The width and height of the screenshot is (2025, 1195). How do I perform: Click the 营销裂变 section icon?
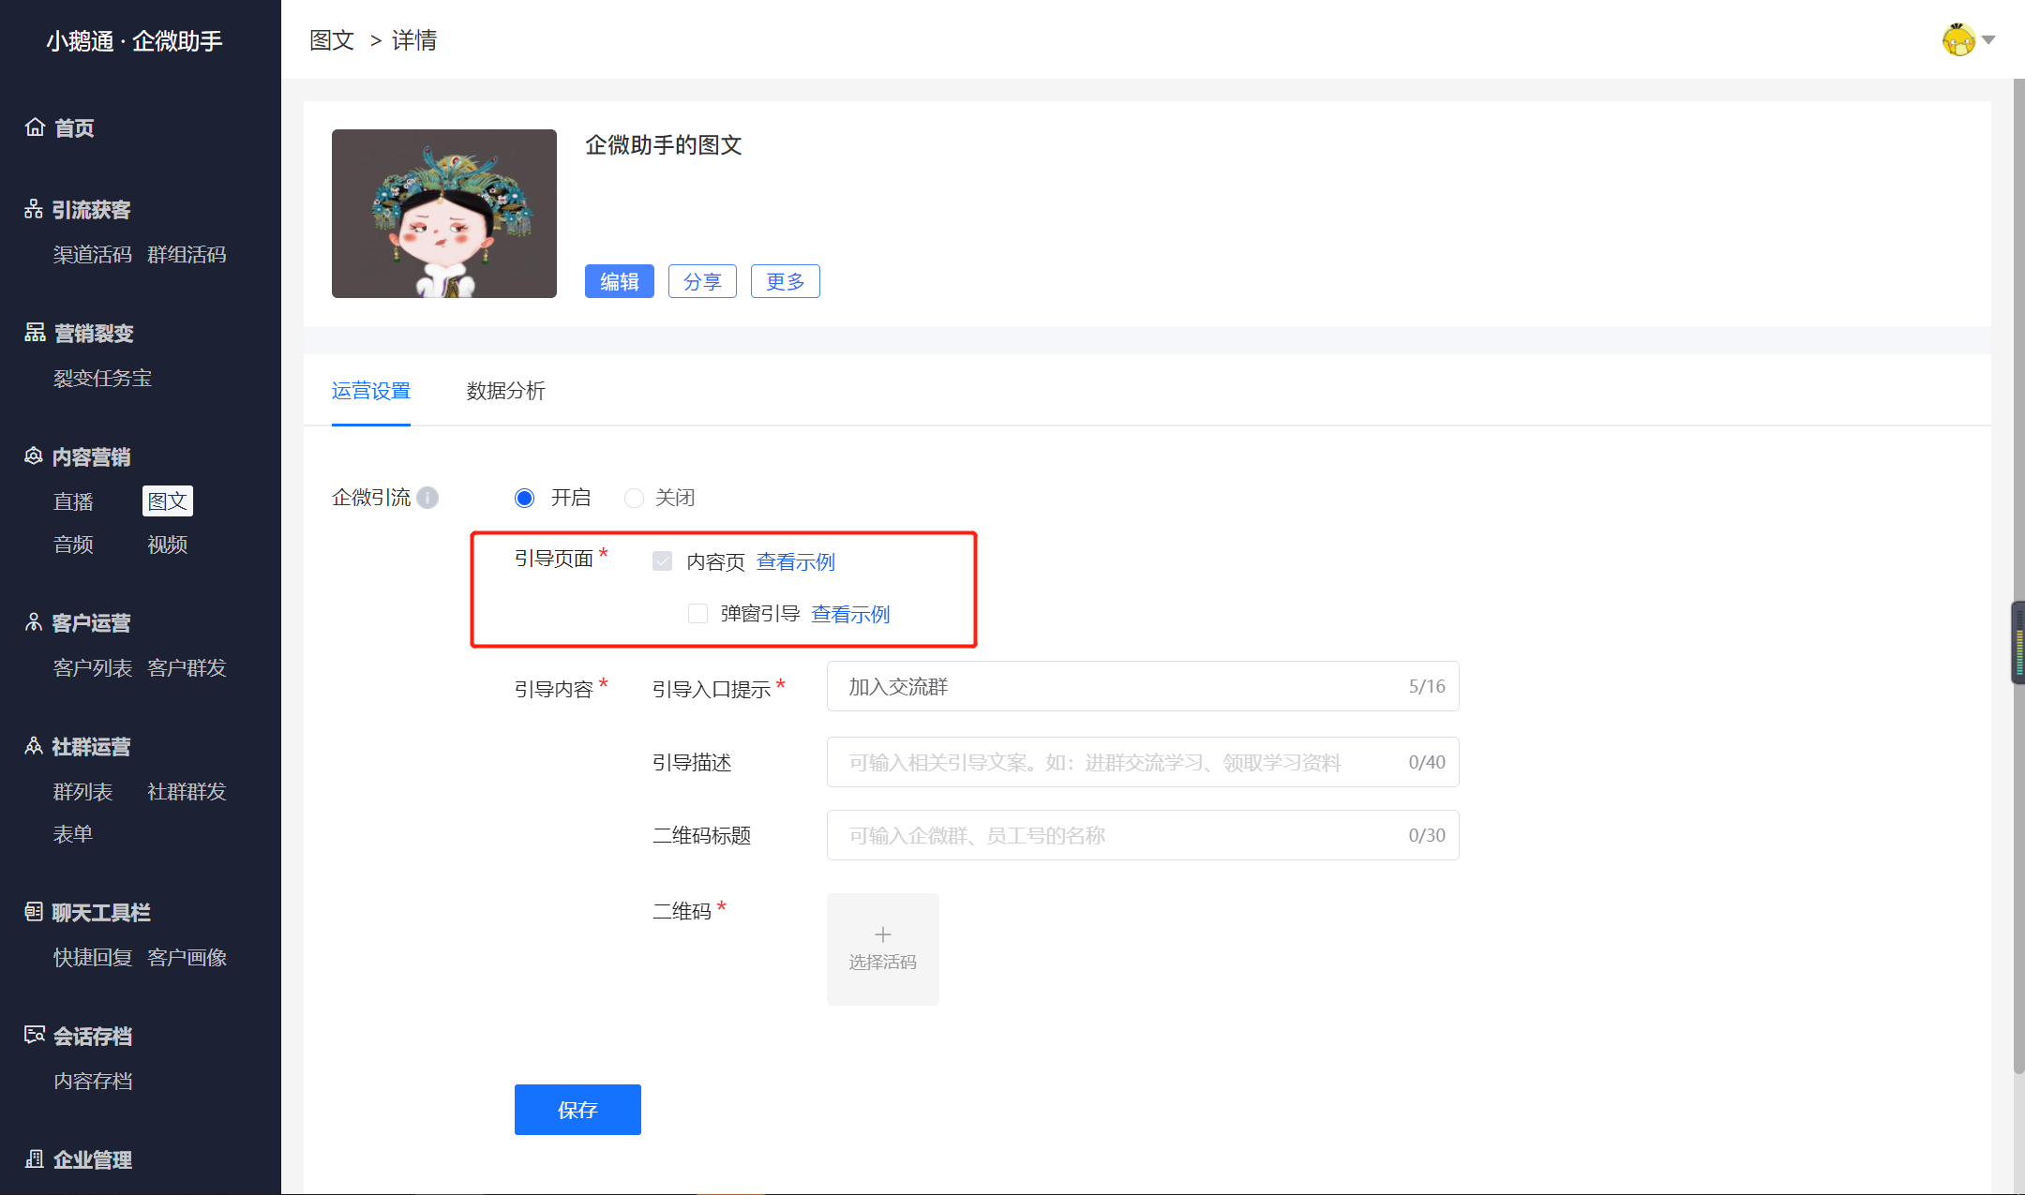point(35,333)
